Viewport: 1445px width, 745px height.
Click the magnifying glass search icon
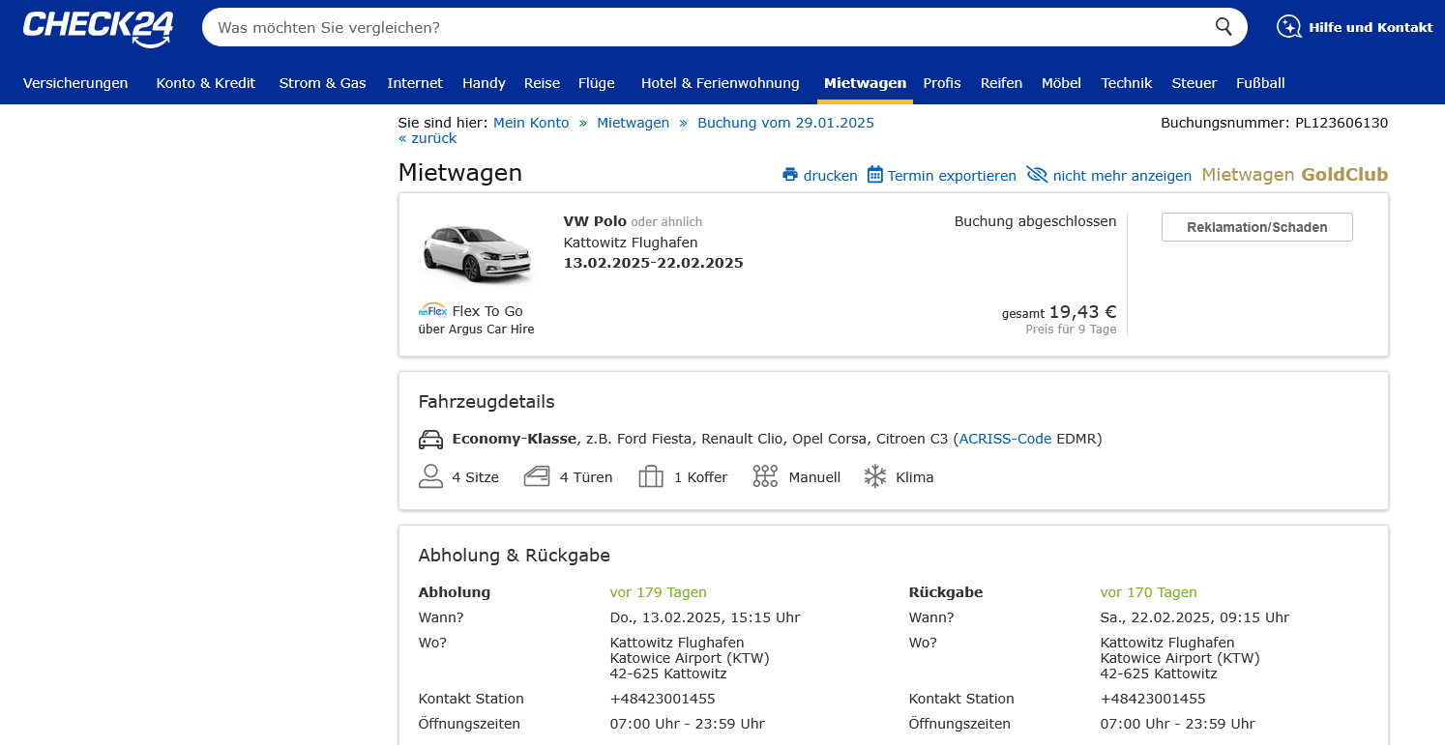pos(1224,27)
